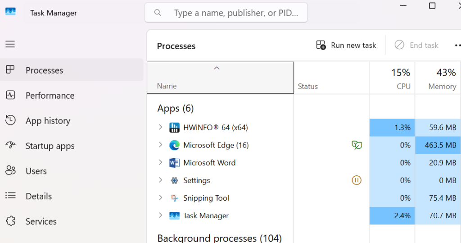Click the 20.9 MB memory cell
The height and width of the screenshot is (243, 461).
438,163
